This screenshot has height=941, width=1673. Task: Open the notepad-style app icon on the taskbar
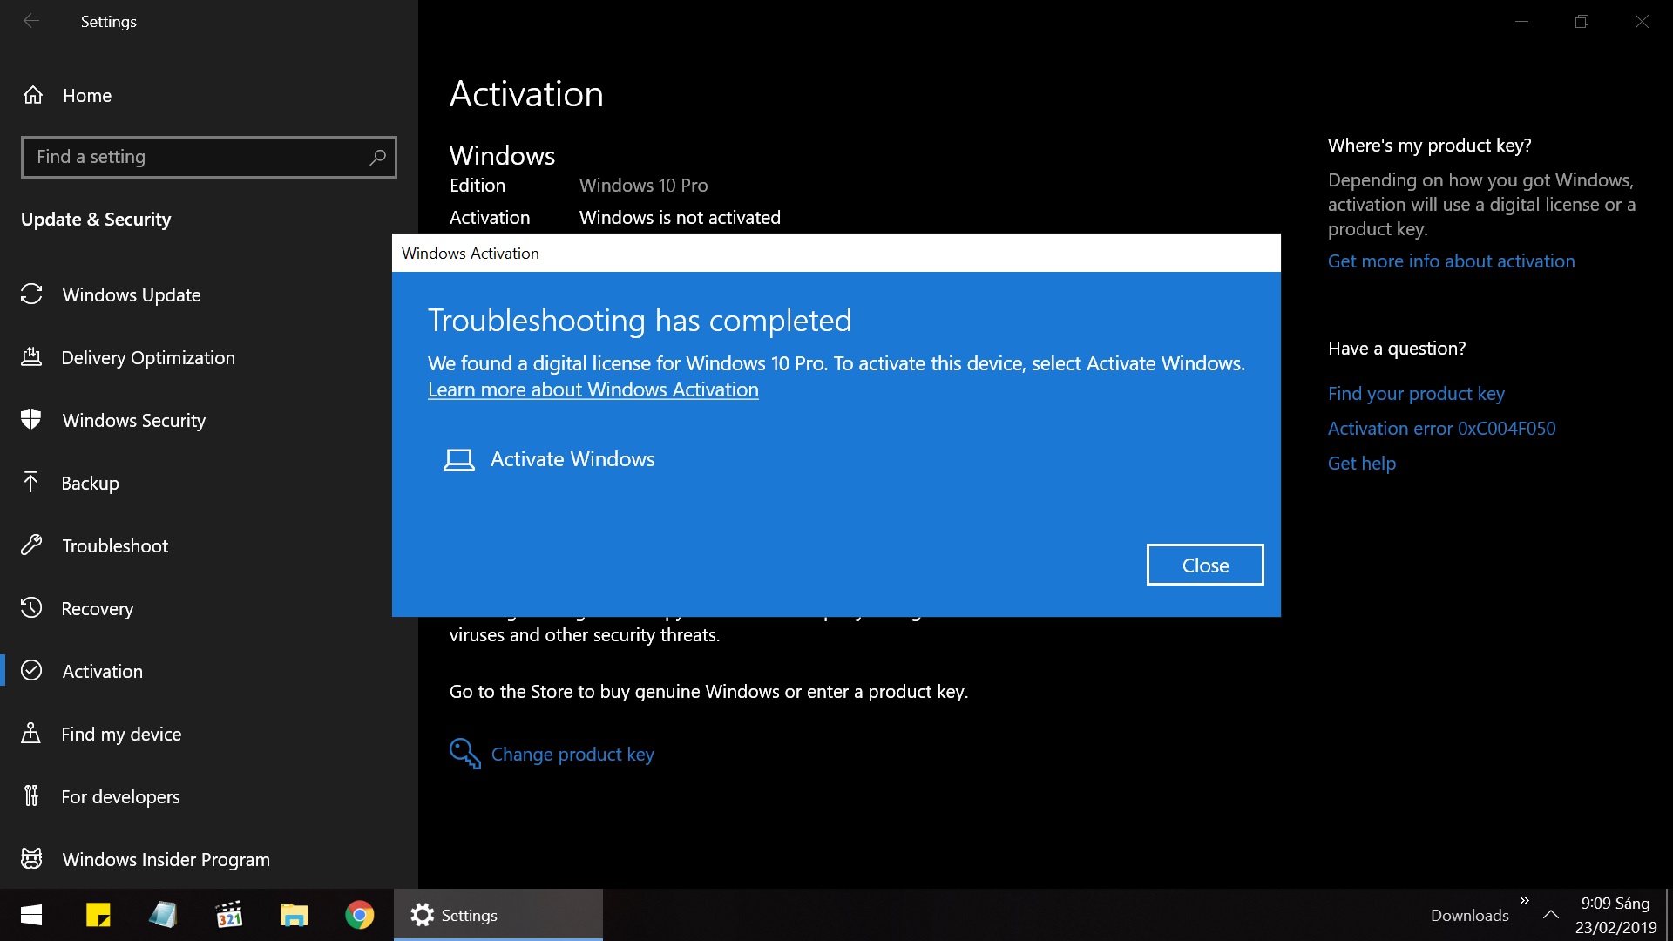tap(163, 915)
